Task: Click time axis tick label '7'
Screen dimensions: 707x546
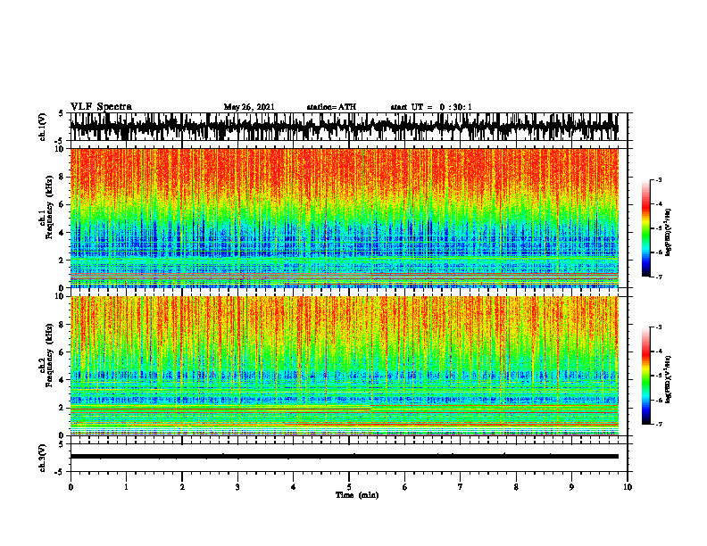Action: [x=461, y=487]
